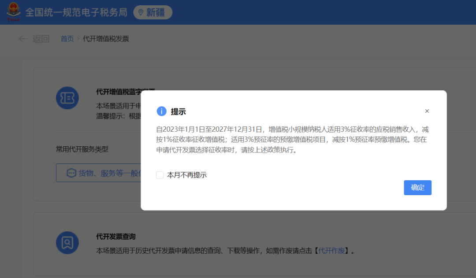
Task: Open the 代开作废 link
Action: [x=331, y=251]
